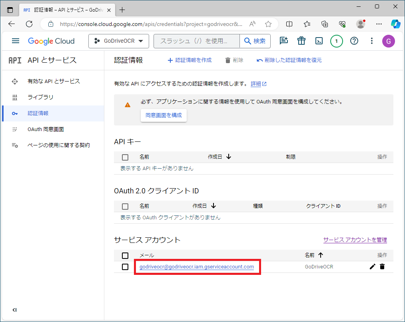Open the Google Cloud hamburger navigation menu
Viewport: 405px width, 322px height.
(x=16, y=41)
